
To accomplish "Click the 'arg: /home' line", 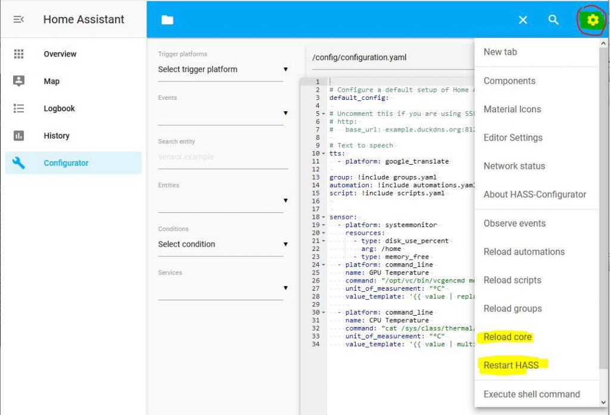I will click(x=381, y=249).
